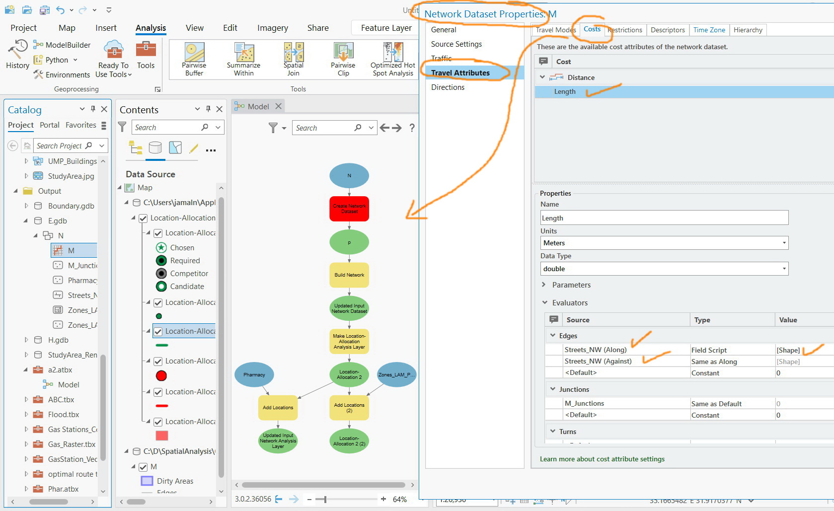Switch to the Imagery ribbon tab
834x511 pixels.
(273, 28)
